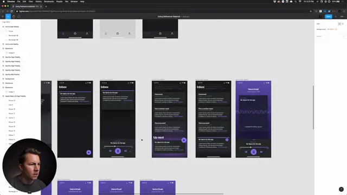Click previous-track icon in purple Voice Email frame
The width and height of the screenshot is (347, 195).
246,152
